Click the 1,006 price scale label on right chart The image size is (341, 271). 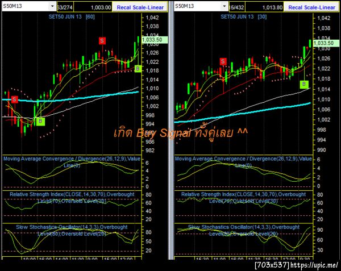pos(324,109)
